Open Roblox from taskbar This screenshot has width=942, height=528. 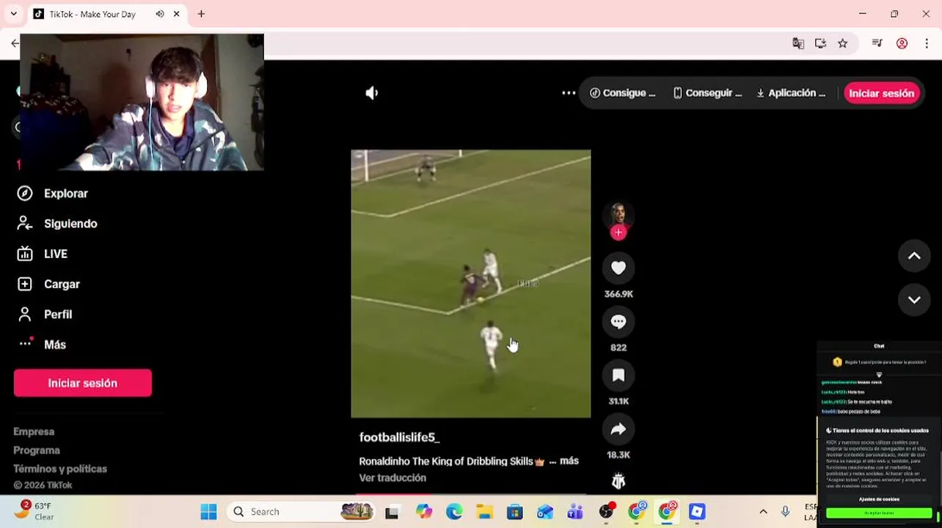click(x=697, y=512)
